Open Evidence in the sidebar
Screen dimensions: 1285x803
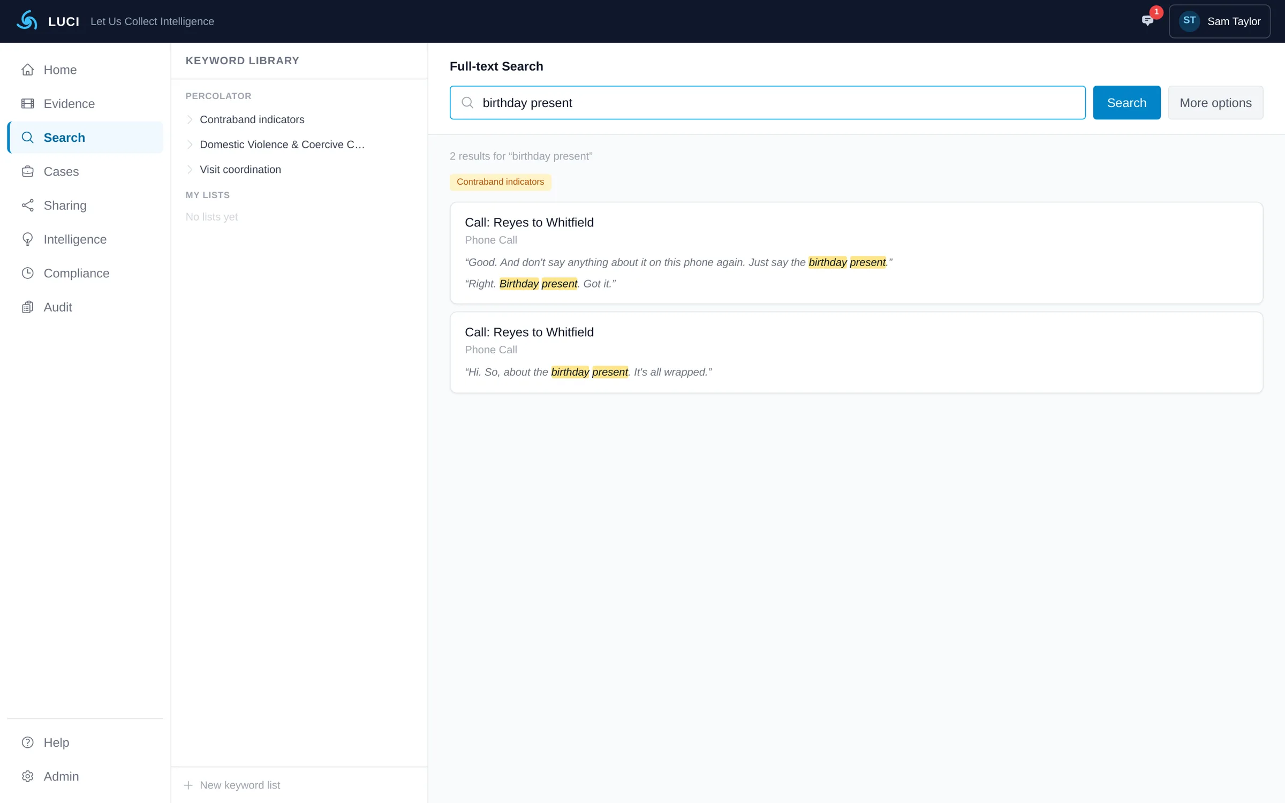pos(85,104)
